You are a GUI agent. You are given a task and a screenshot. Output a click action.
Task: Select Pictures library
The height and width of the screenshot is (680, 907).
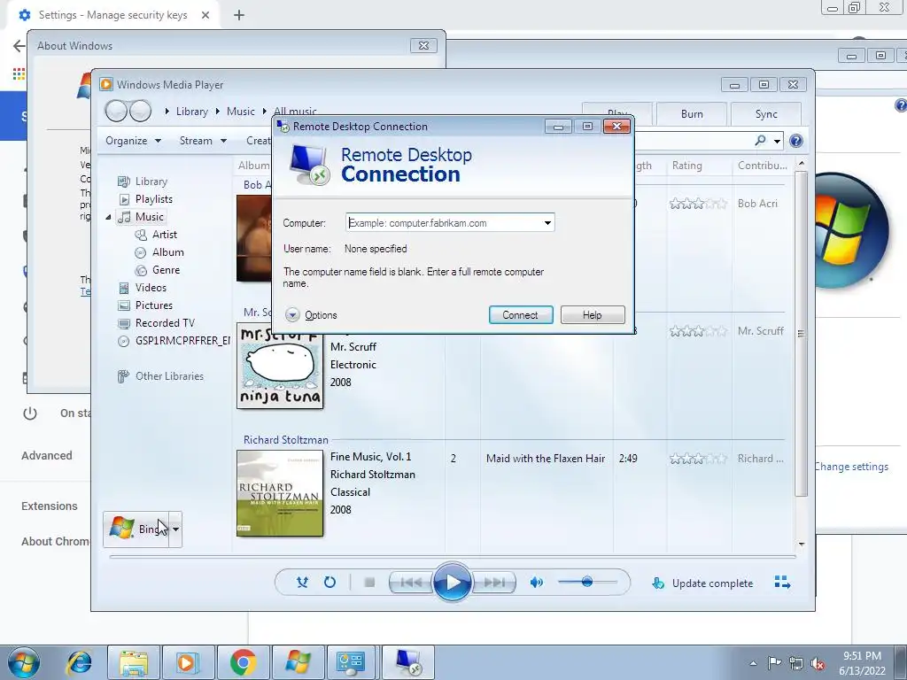coord(145,305)
